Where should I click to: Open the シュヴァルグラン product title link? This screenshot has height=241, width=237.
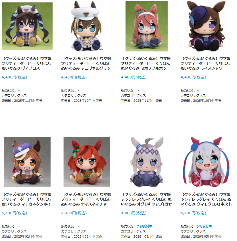pyautogui.click(x=86, y=63)
